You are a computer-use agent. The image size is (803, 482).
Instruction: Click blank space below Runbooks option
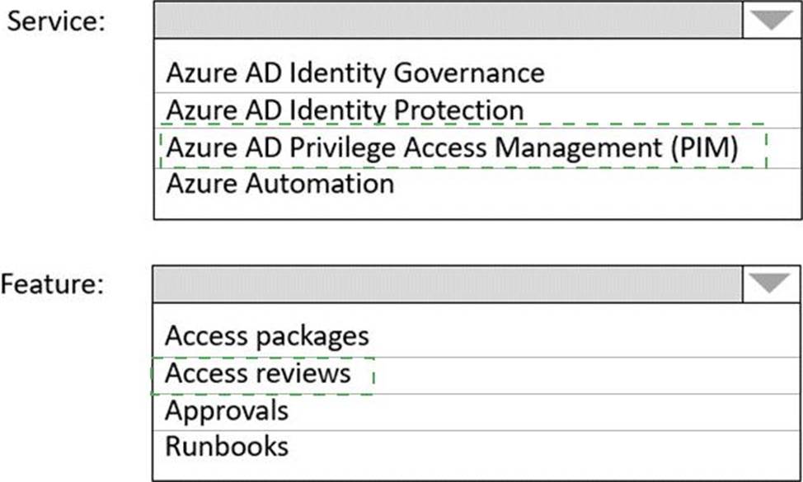(476, 470)
